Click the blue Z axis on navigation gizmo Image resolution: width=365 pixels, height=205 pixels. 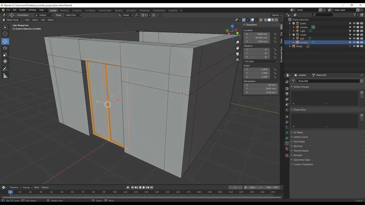tap(232, 26)
